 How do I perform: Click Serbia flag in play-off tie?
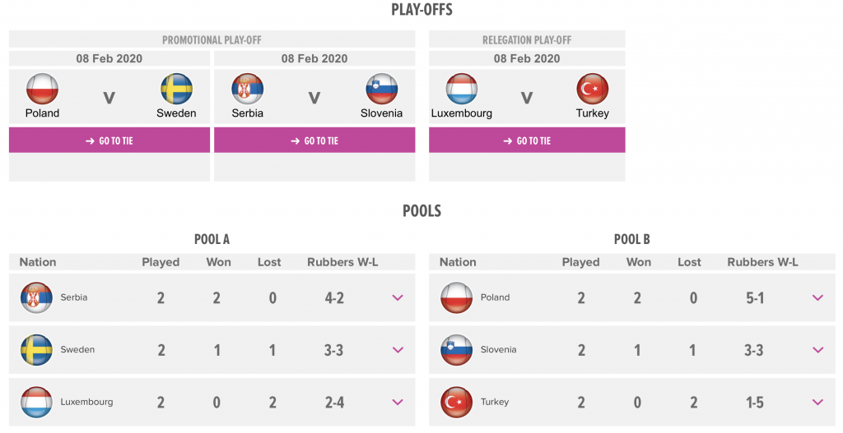click(247, 89)
